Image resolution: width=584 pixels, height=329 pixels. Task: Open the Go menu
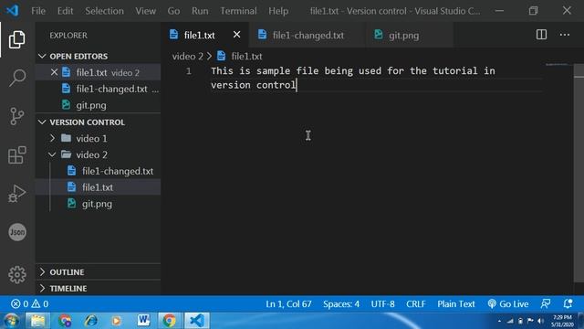[x=173, y=11]
